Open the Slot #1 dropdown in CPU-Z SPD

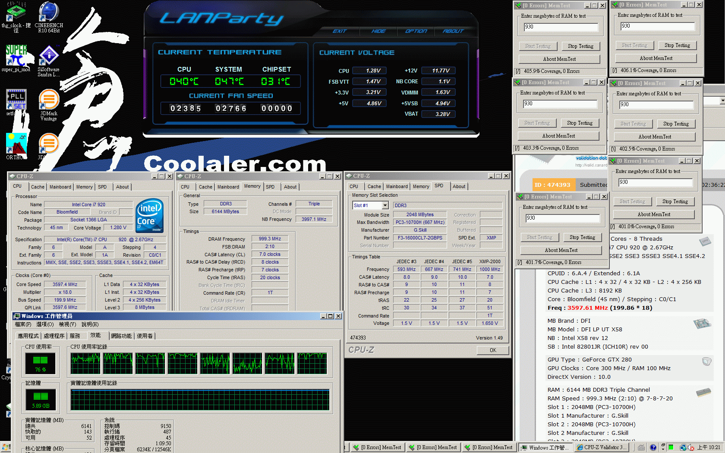(x=385, y=205)
